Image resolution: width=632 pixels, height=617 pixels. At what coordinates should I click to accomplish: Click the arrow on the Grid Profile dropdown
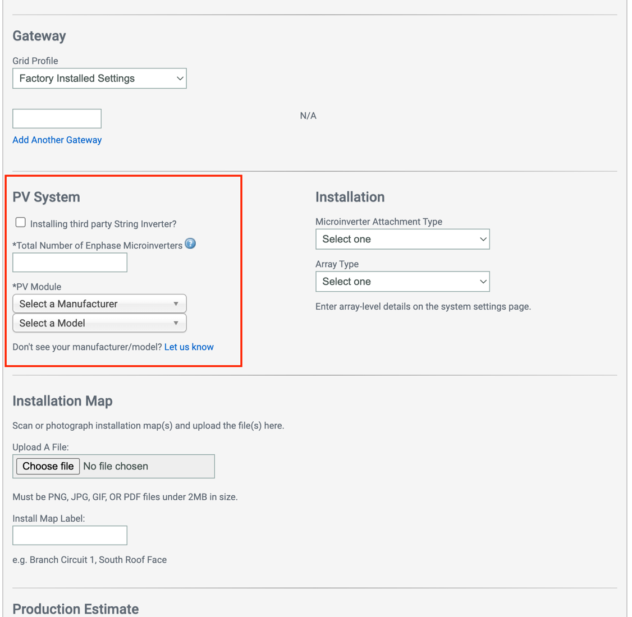click(x=179, y=78)
